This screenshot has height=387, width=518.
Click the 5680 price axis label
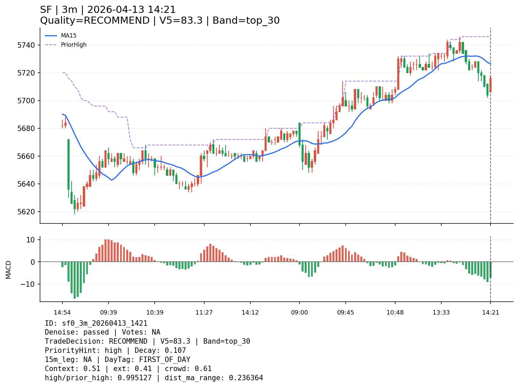tap(26, 128)
